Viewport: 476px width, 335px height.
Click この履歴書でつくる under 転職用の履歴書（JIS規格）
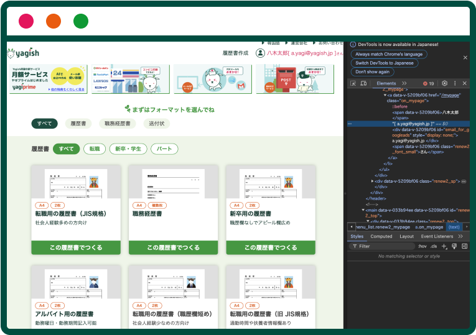pyautogui.click(x=76, y=247)
